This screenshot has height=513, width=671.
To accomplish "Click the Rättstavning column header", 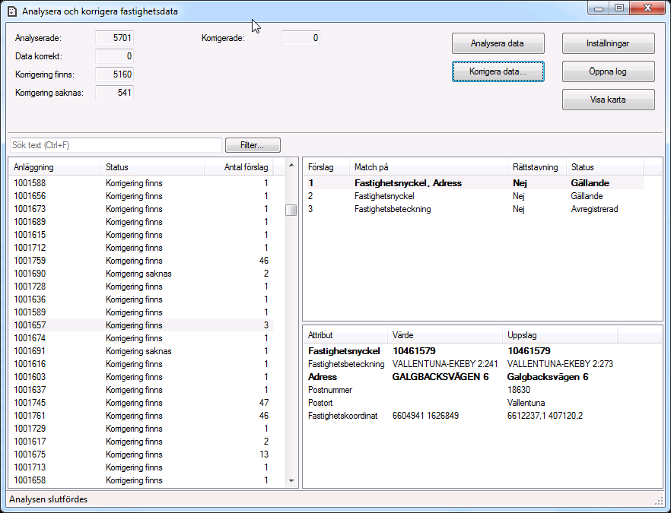I will pos(536,167).
